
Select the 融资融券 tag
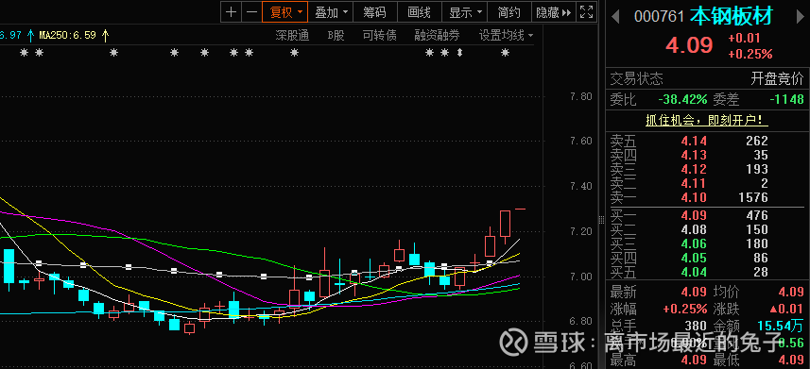[x=437, y=36]
